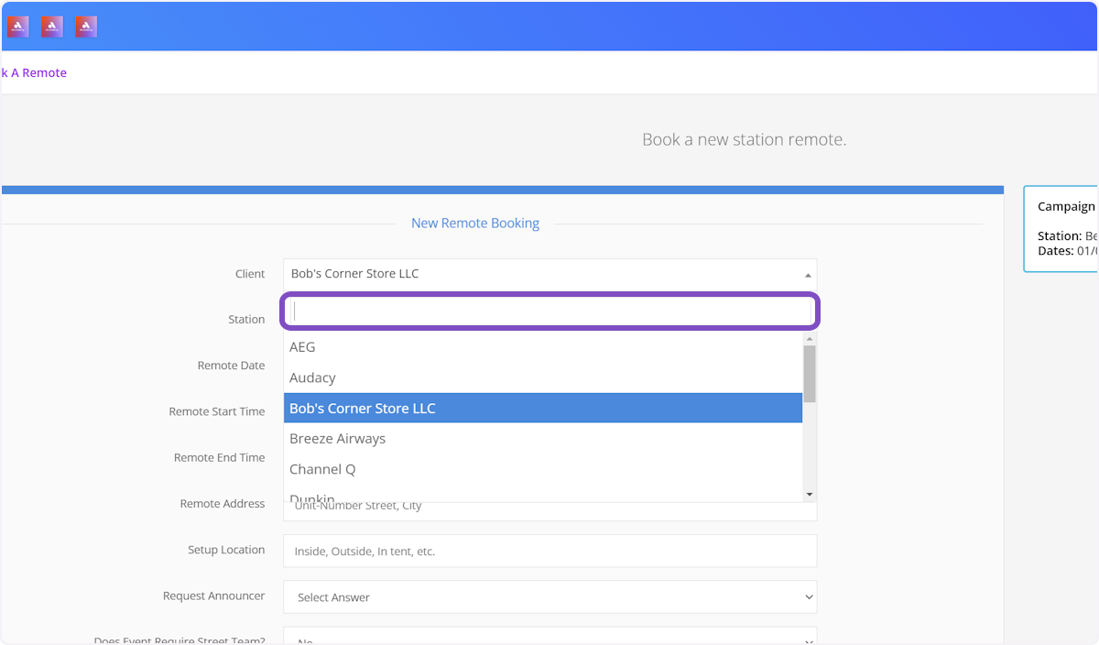Click the client list scrollbar down arrow
Viewport: 1099px width, 645px height.
point(810,495)
